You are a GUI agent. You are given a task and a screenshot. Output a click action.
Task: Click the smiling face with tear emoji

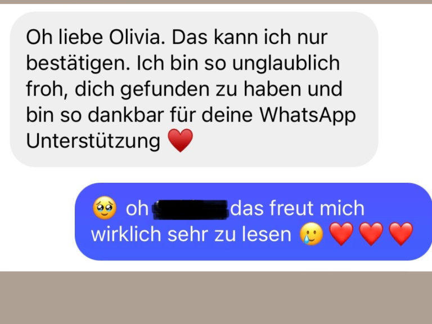311,234
